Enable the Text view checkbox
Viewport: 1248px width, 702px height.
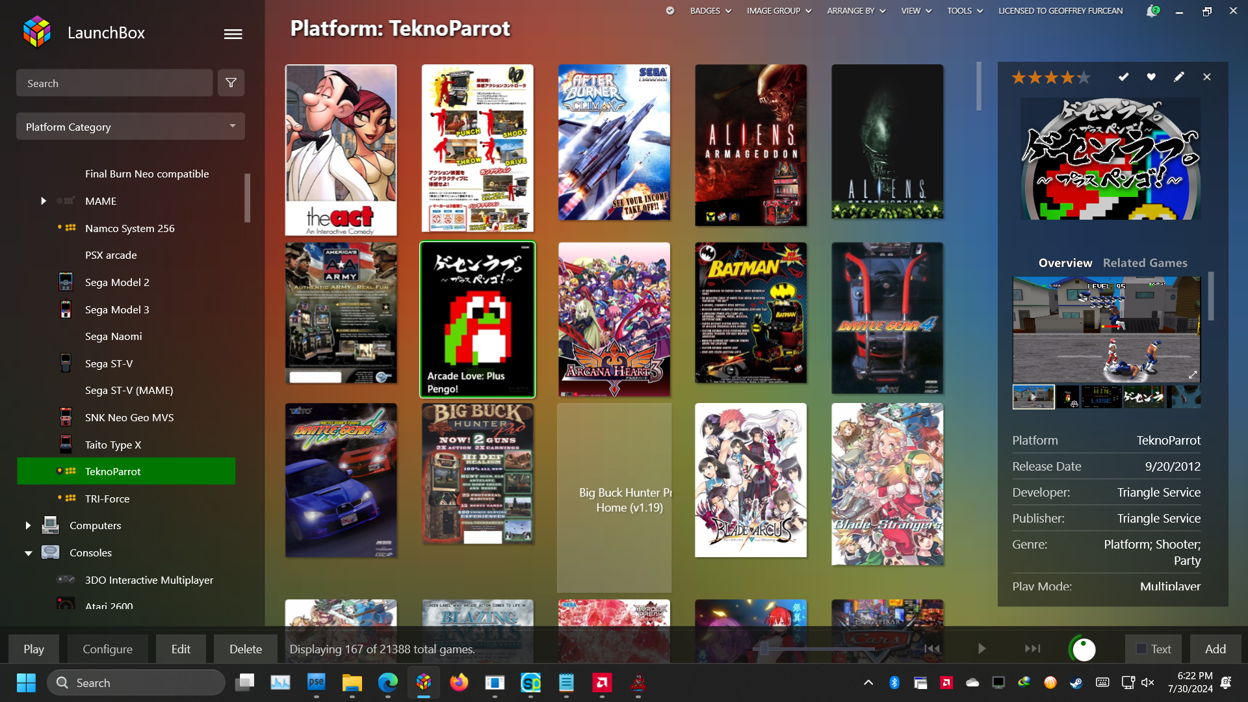[1141, 649]
